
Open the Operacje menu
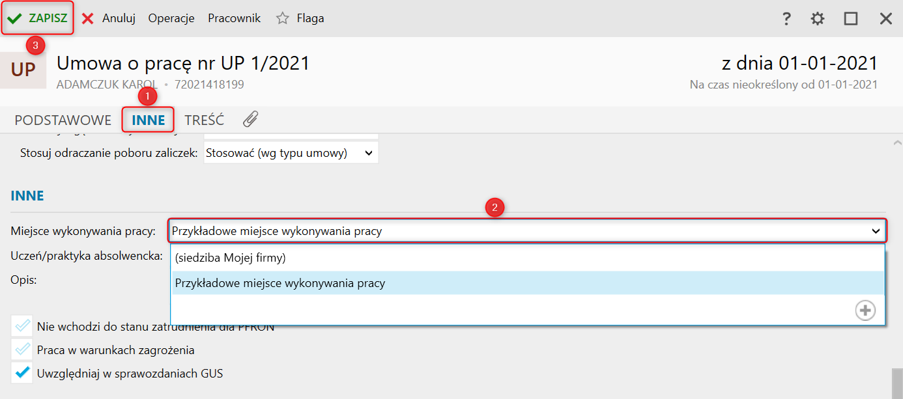[x=171, y=18]
